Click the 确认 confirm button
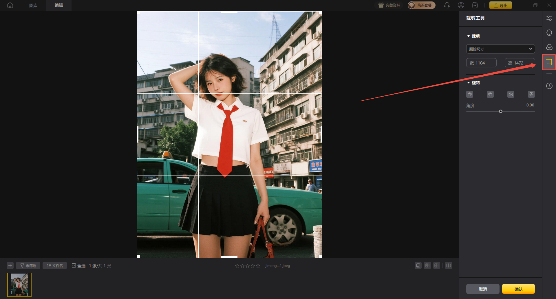The image size is (556, 299). [x=518, y=289]
